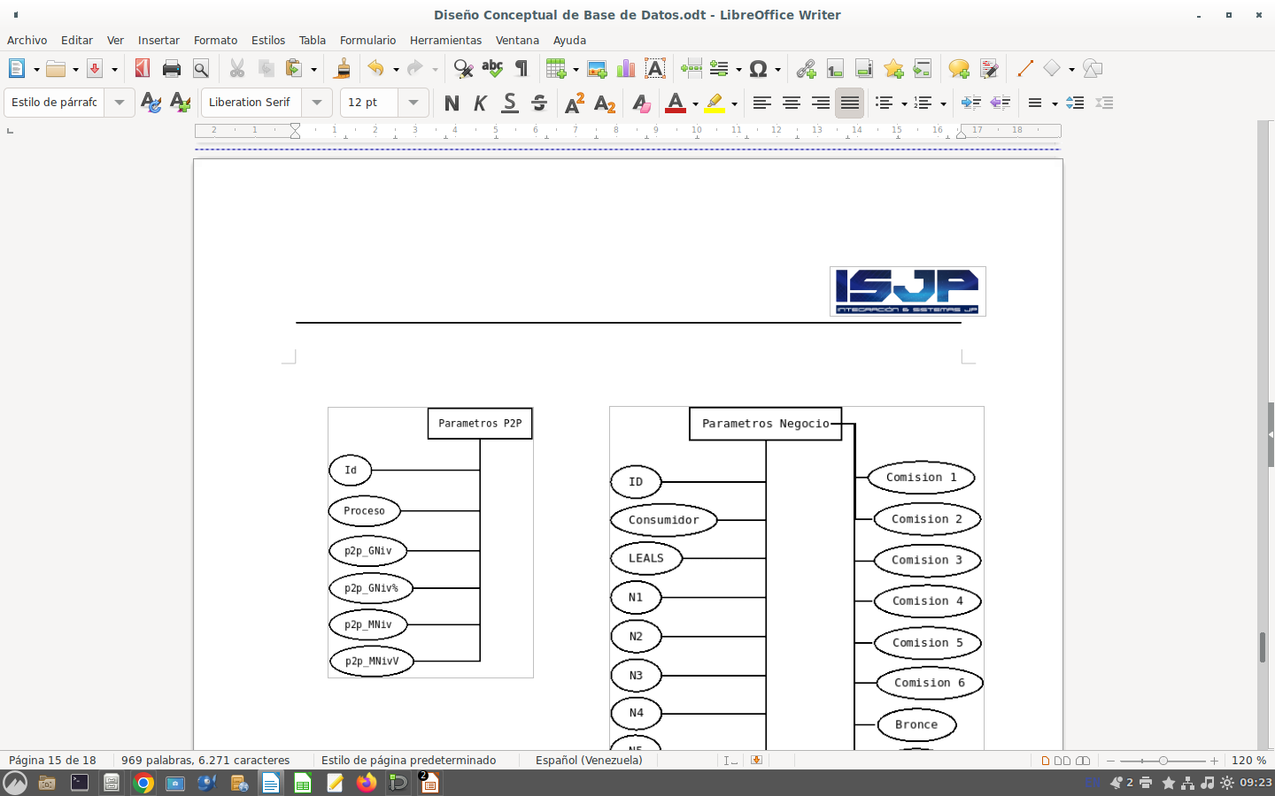Image resolution: width=1275 pixels, height=796 pixels.
Task: Open Find and Replace tool
Action: click(x=462, y=68)
